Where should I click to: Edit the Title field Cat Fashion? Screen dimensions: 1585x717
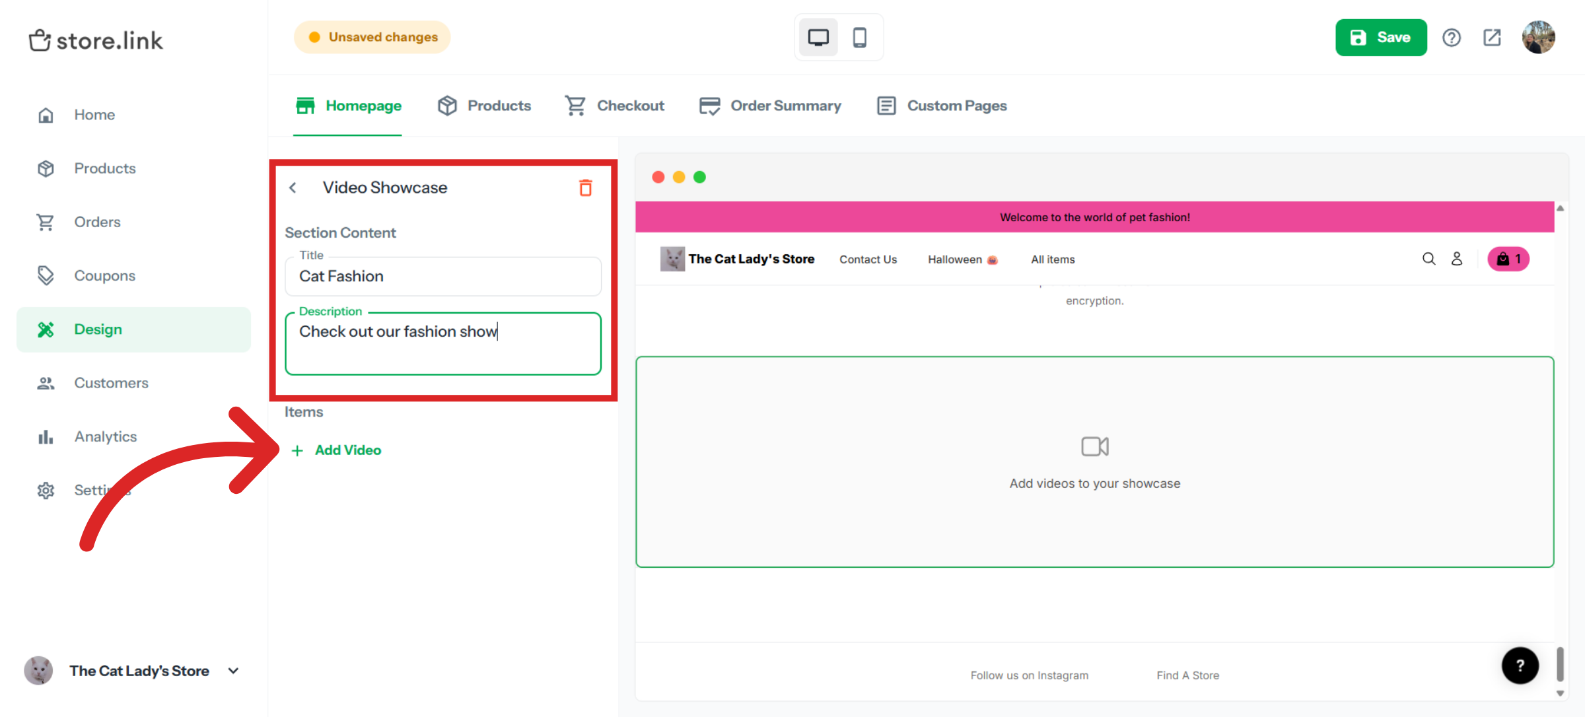pyautogui.click(x=443, y=276)
